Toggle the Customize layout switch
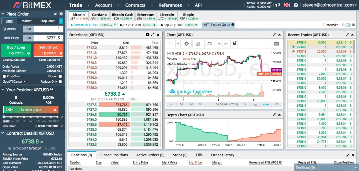 point(348,25)
